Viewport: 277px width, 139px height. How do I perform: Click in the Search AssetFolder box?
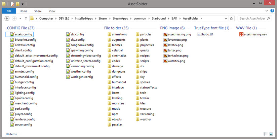255,19
